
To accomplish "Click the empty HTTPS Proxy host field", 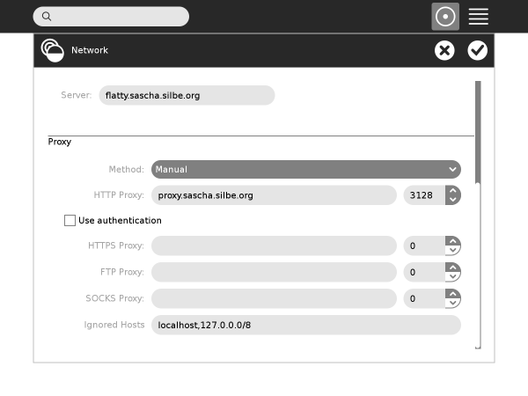I will [274, 246].
